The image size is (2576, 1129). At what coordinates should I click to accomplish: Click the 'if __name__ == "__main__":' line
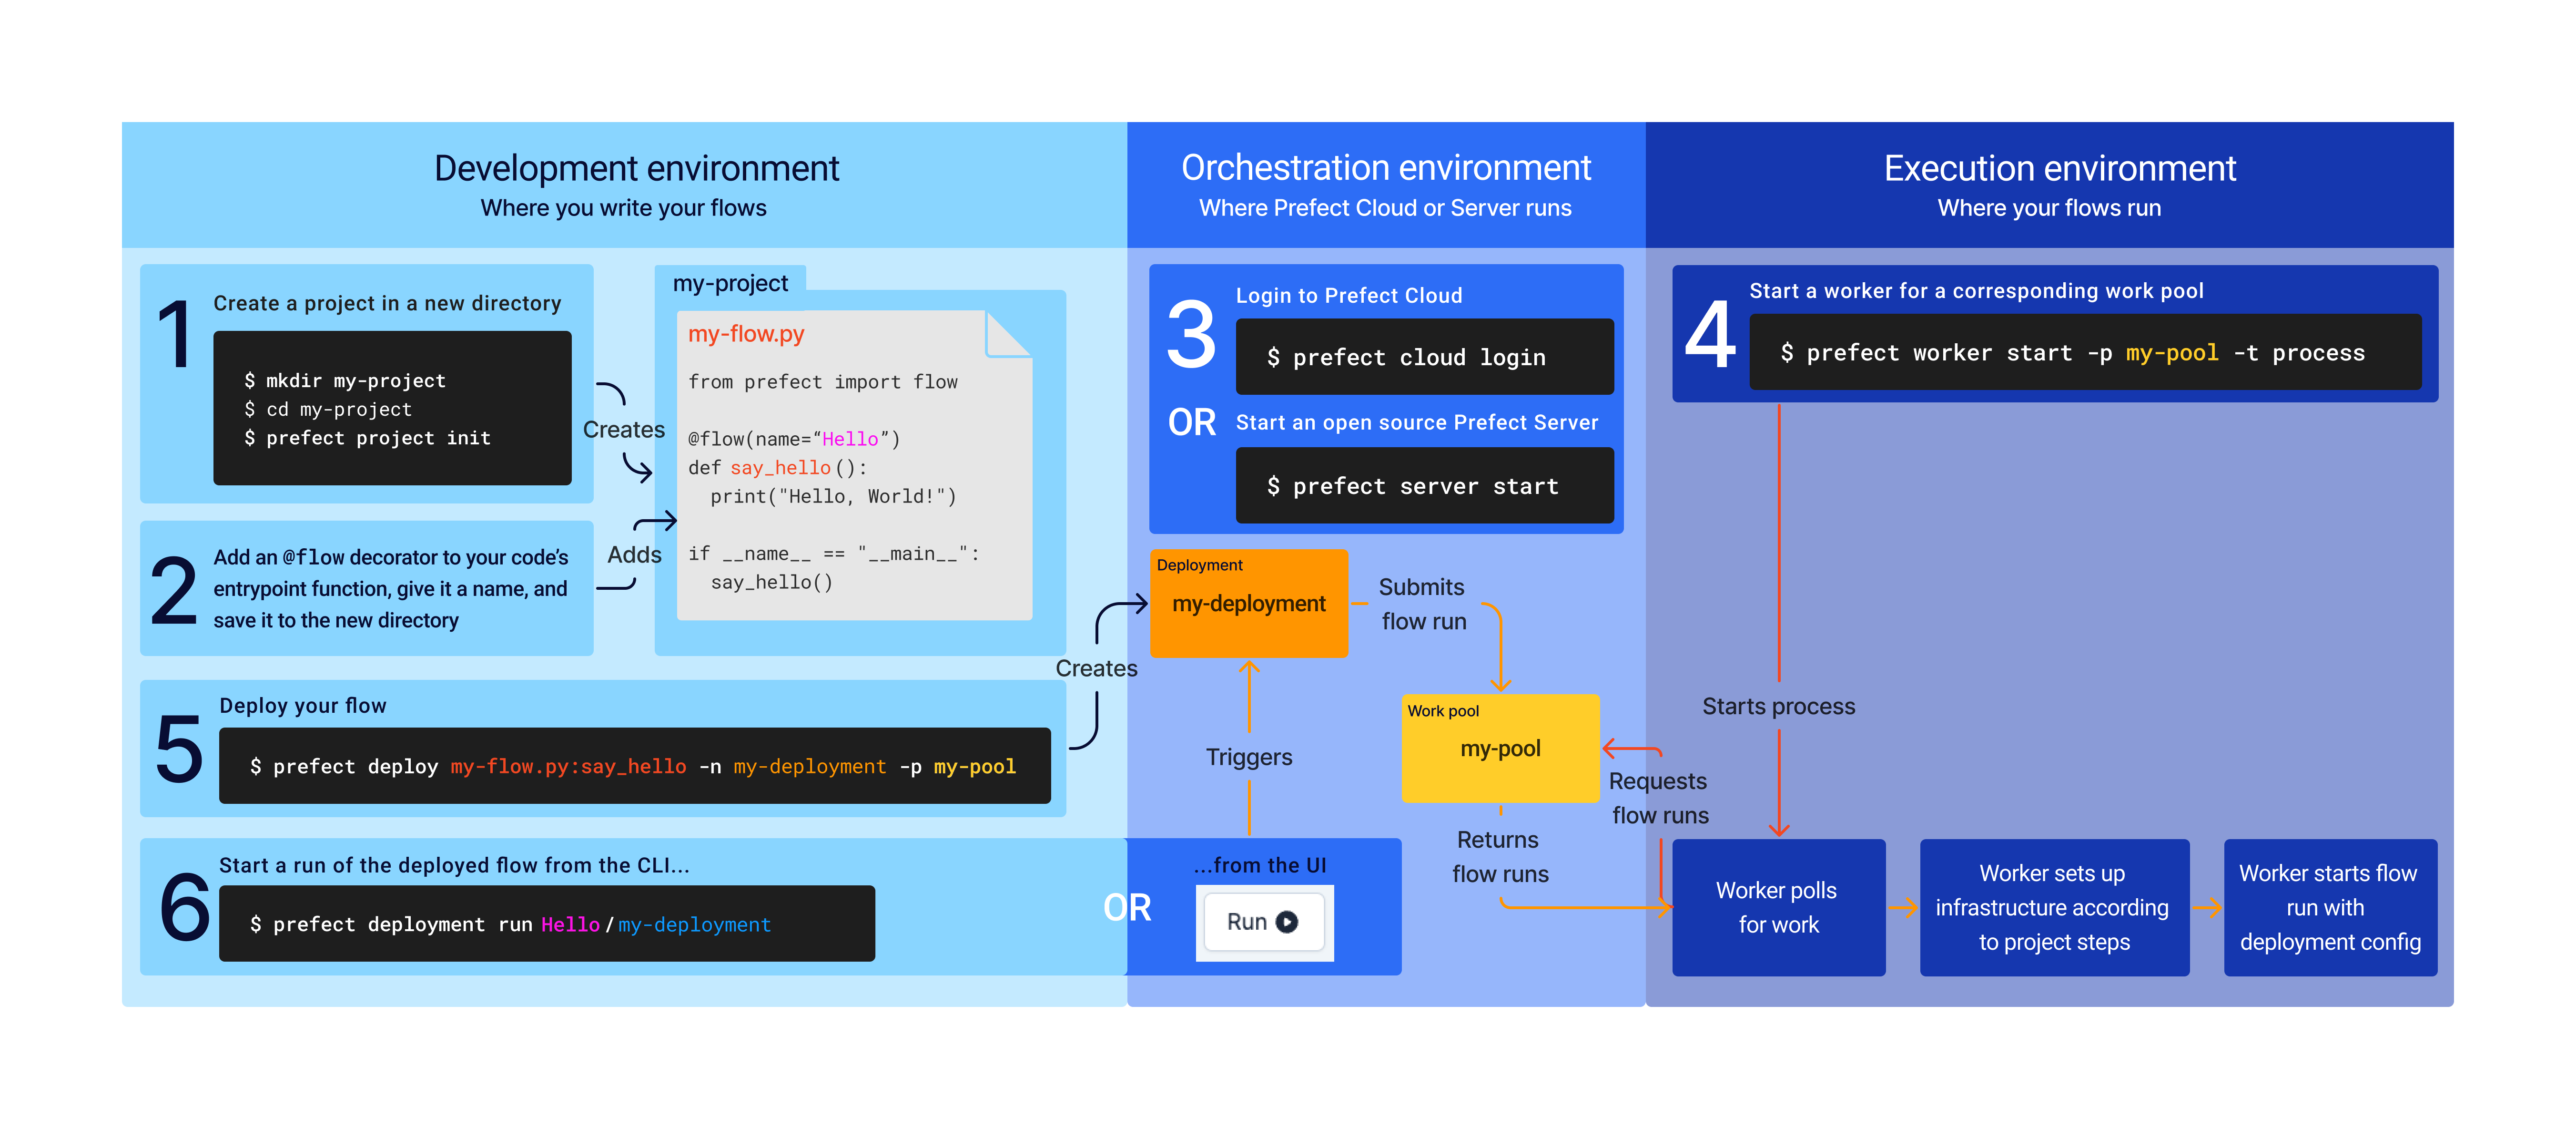[x=833, y=554]
